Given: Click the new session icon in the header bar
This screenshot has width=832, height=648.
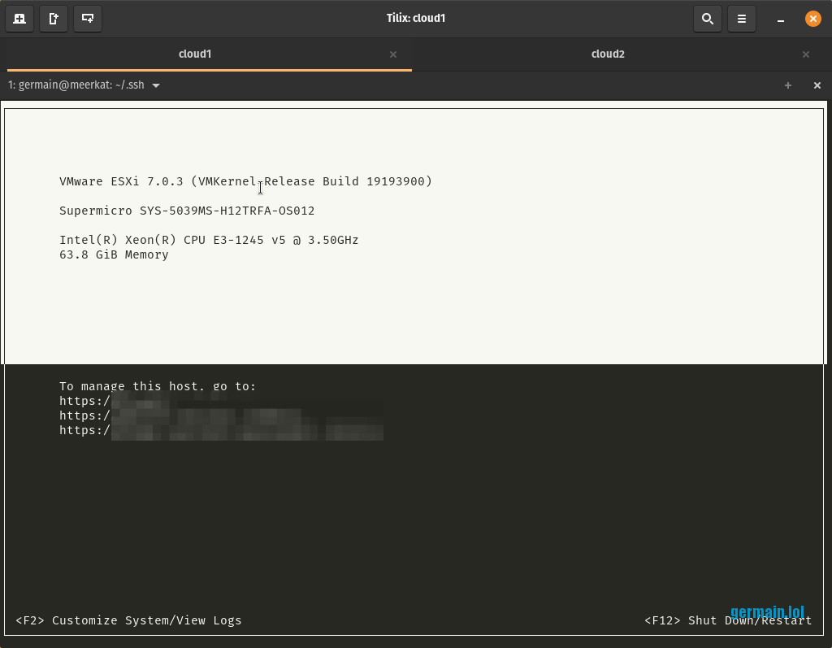Looking at the screenshot, I should (19, 19).
